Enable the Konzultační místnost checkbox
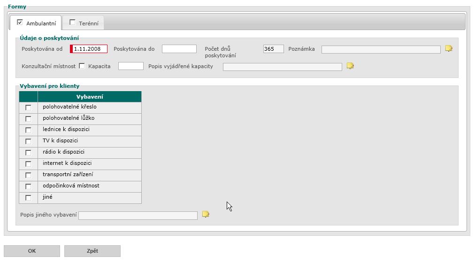Image resolution: width=475 pixels, height=264 pixels. tap(82, 66)
